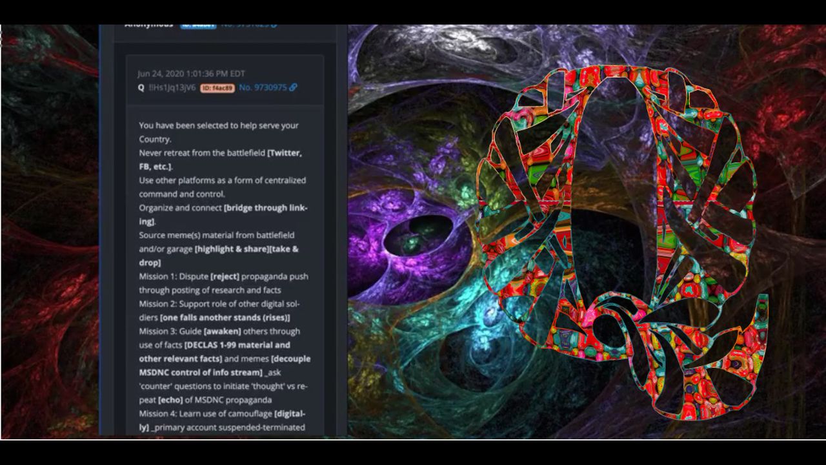
Task: Click the orange ID:f4ac89 badge
Action: pyautogui.click(x=217, y=88)
